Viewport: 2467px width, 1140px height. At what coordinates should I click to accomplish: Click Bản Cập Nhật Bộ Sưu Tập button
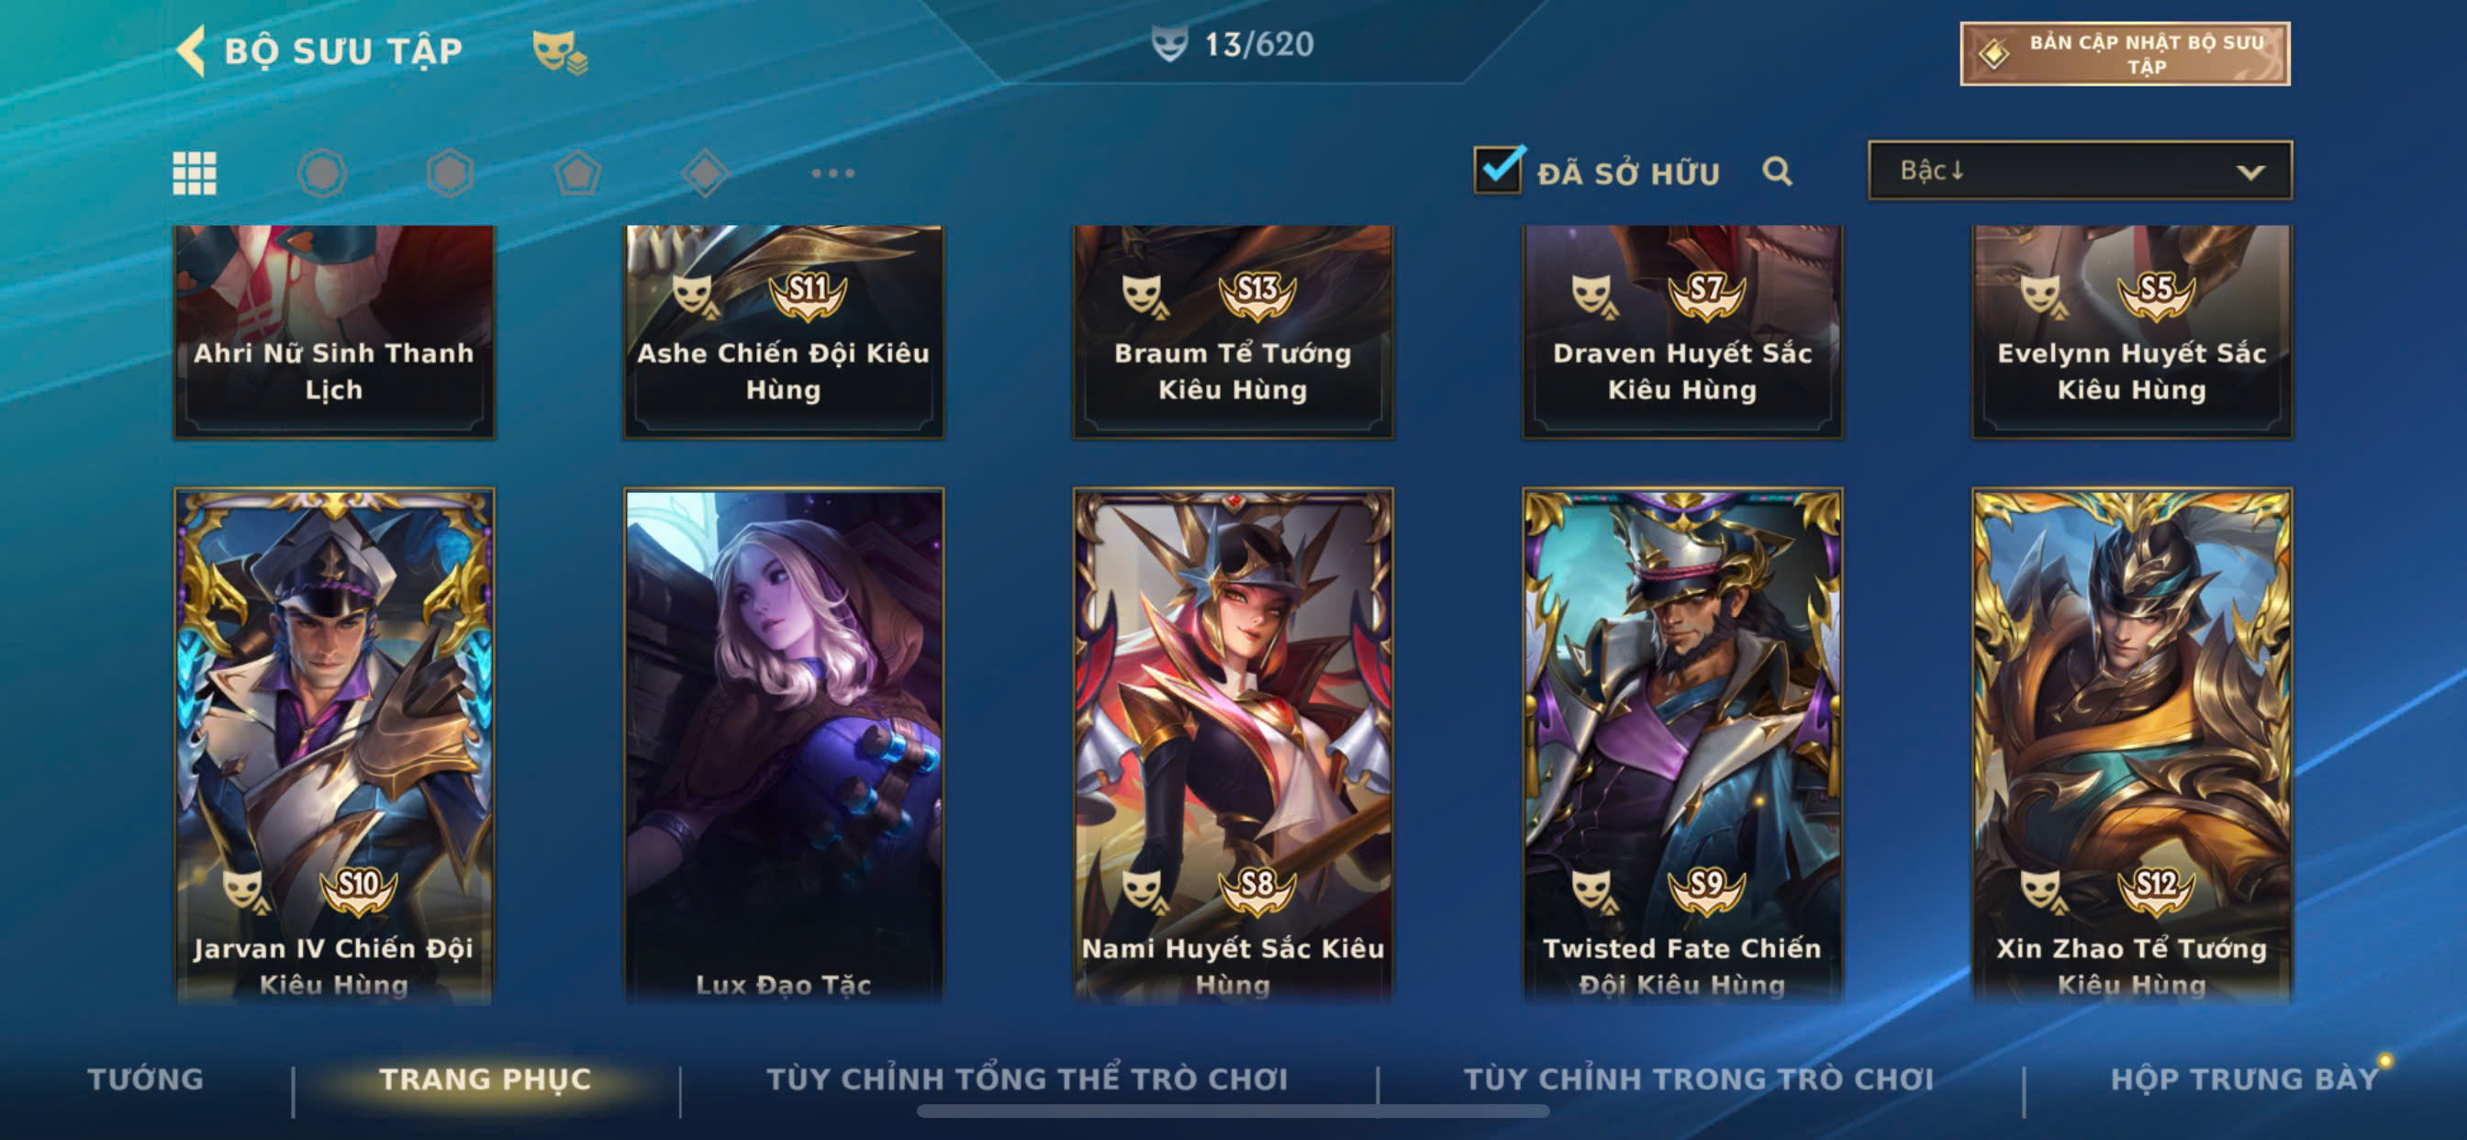click(2125, 53)
